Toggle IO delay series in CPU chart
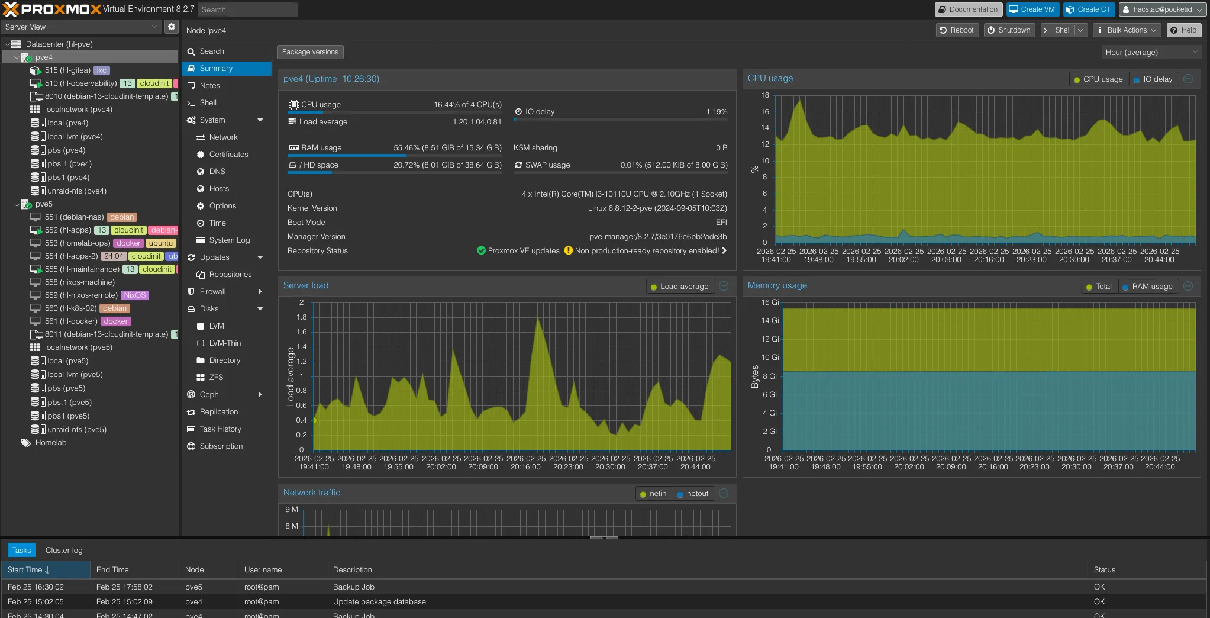The image size is (1210, 618). (1153, 79)
